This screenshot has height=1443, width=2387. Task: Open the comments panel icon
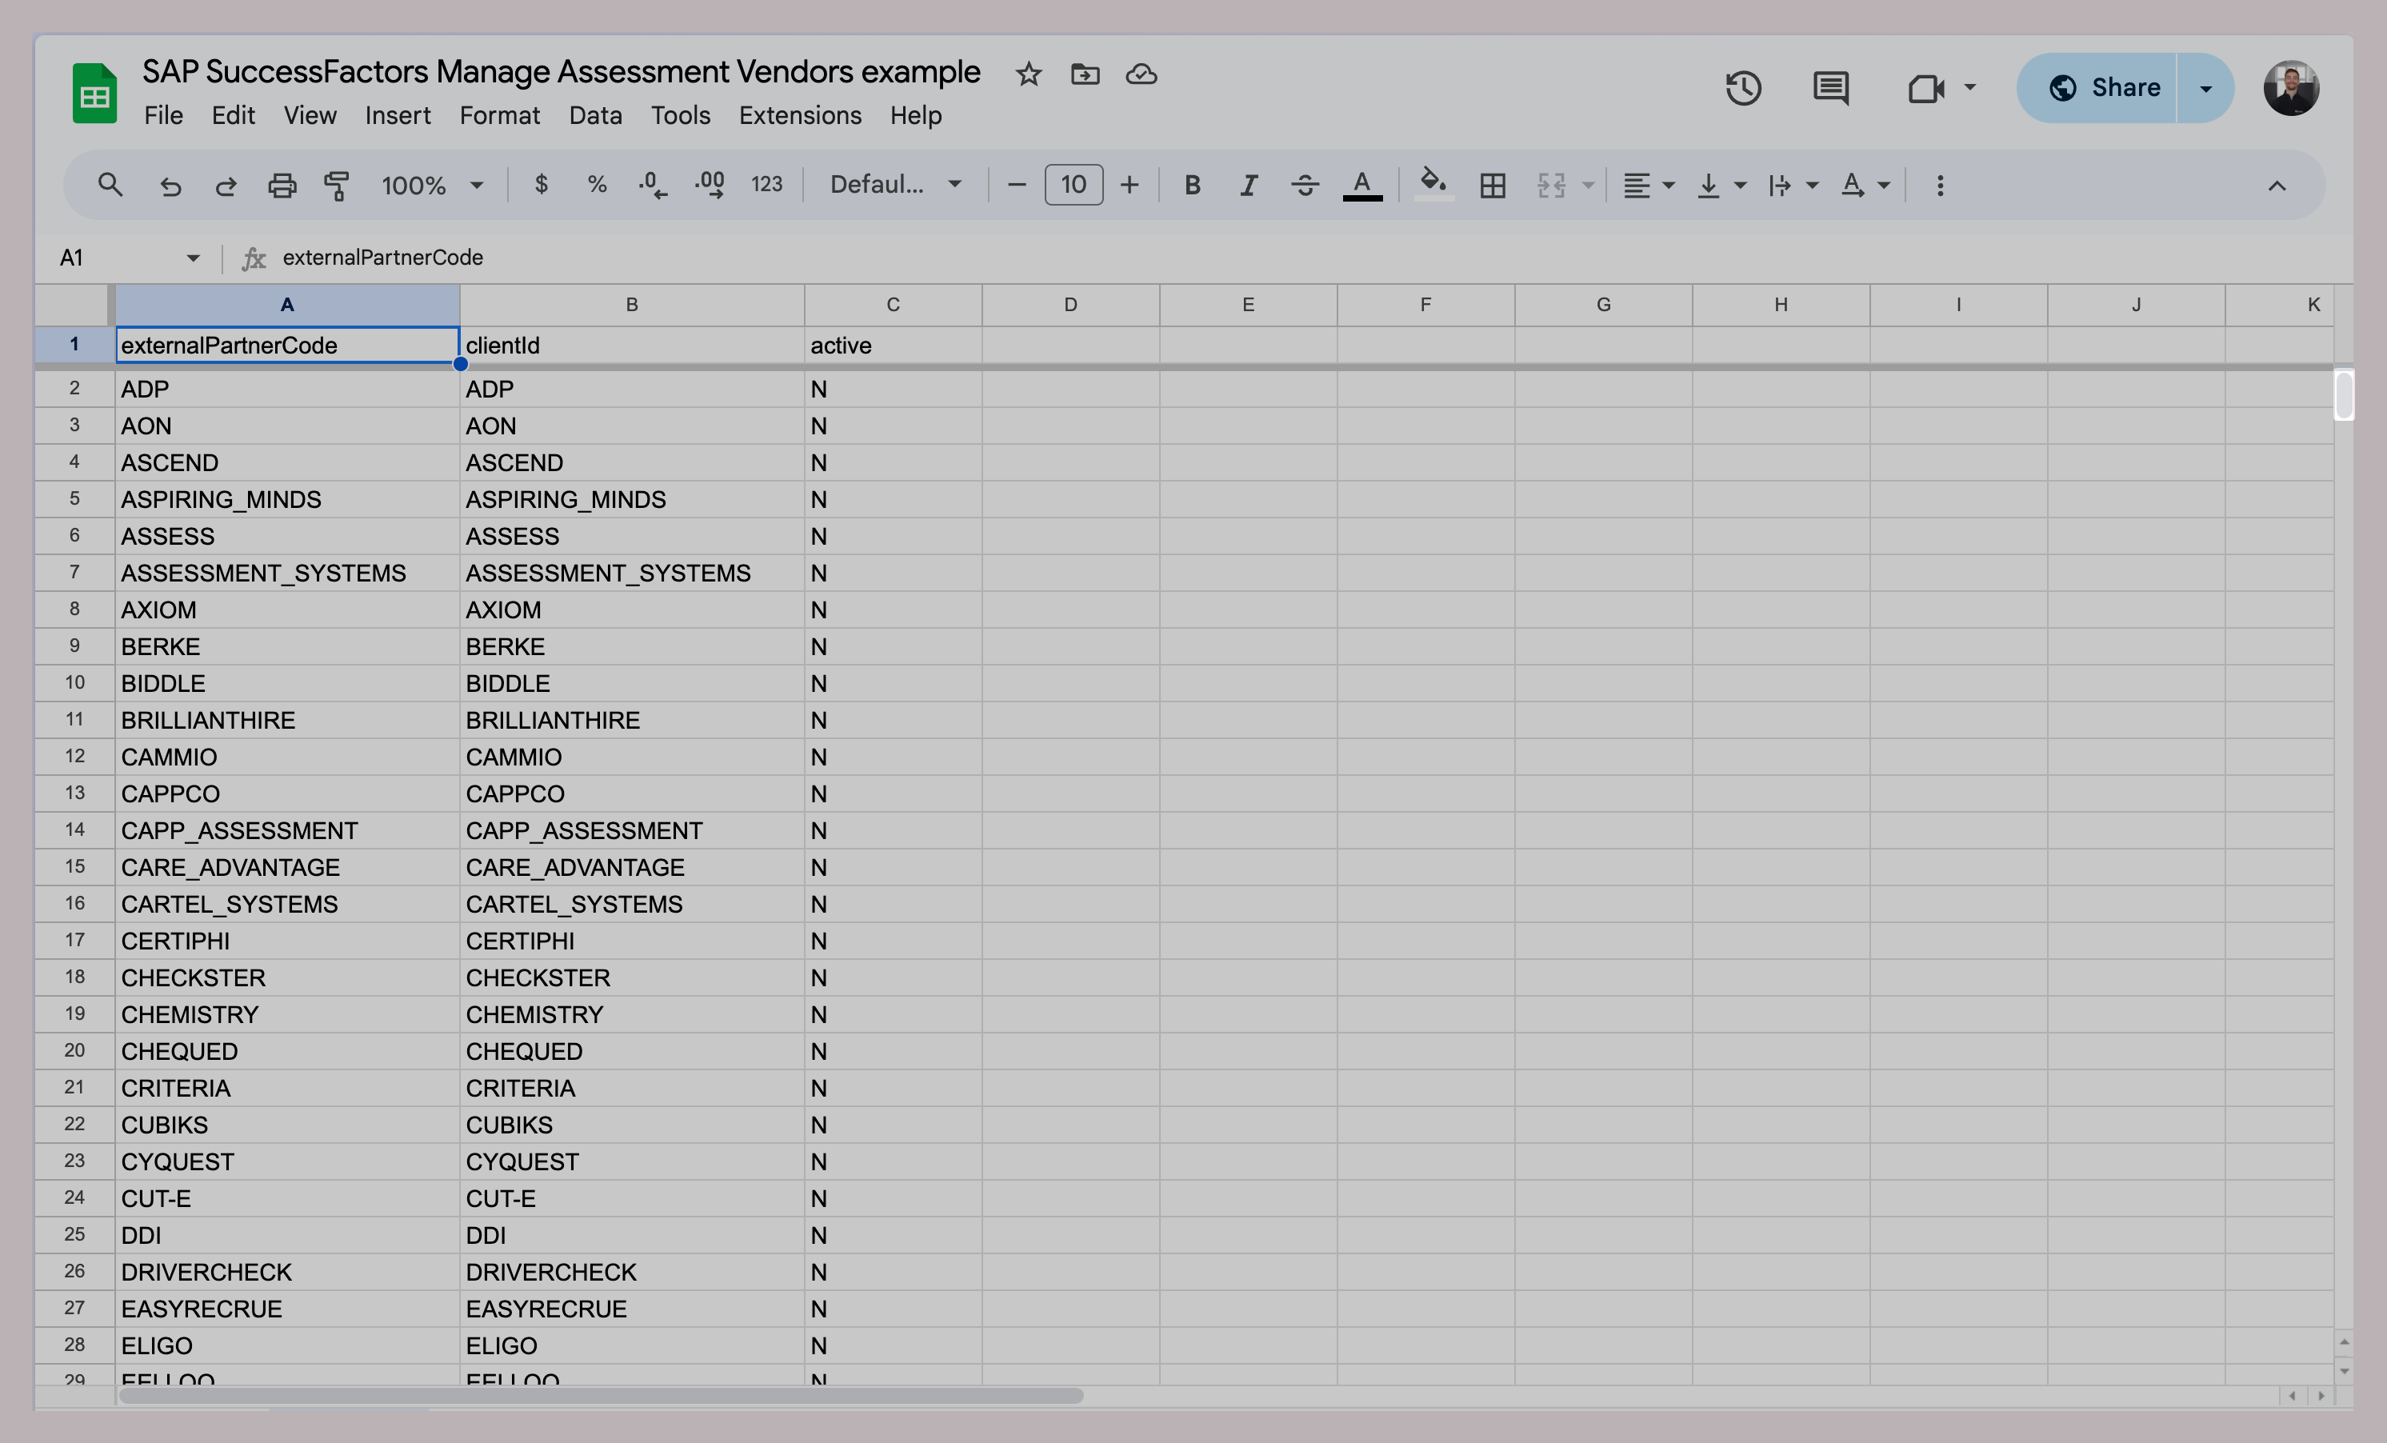pyautogui.click(x=1831, y=88)
